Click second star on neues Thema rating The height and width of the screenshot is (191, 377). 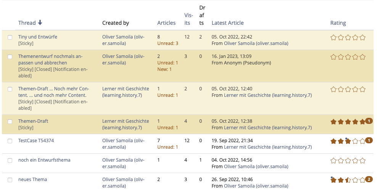point(341,180)
